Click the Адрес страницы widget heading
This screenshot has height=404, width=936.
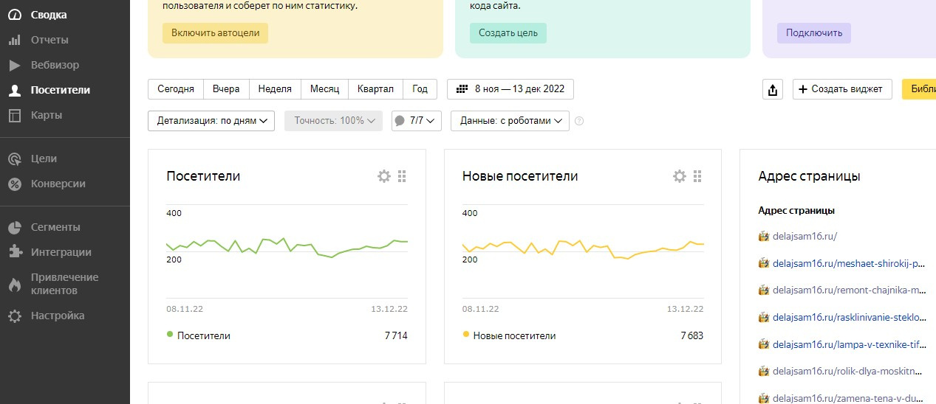(x=809, y=176)
